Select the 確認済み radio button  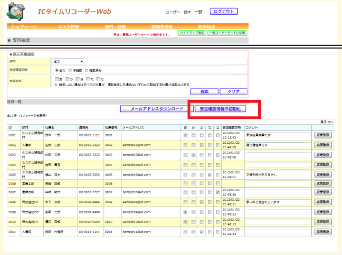(87, 70)
